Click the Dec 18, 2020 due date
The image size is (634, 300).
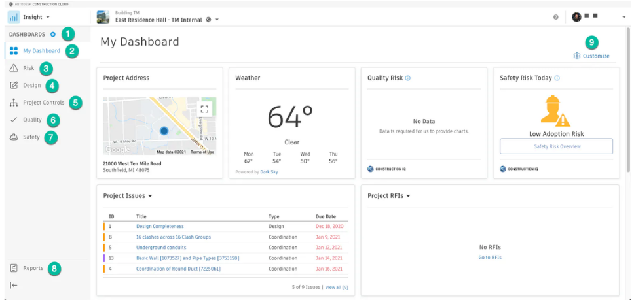tap(329, 227)
